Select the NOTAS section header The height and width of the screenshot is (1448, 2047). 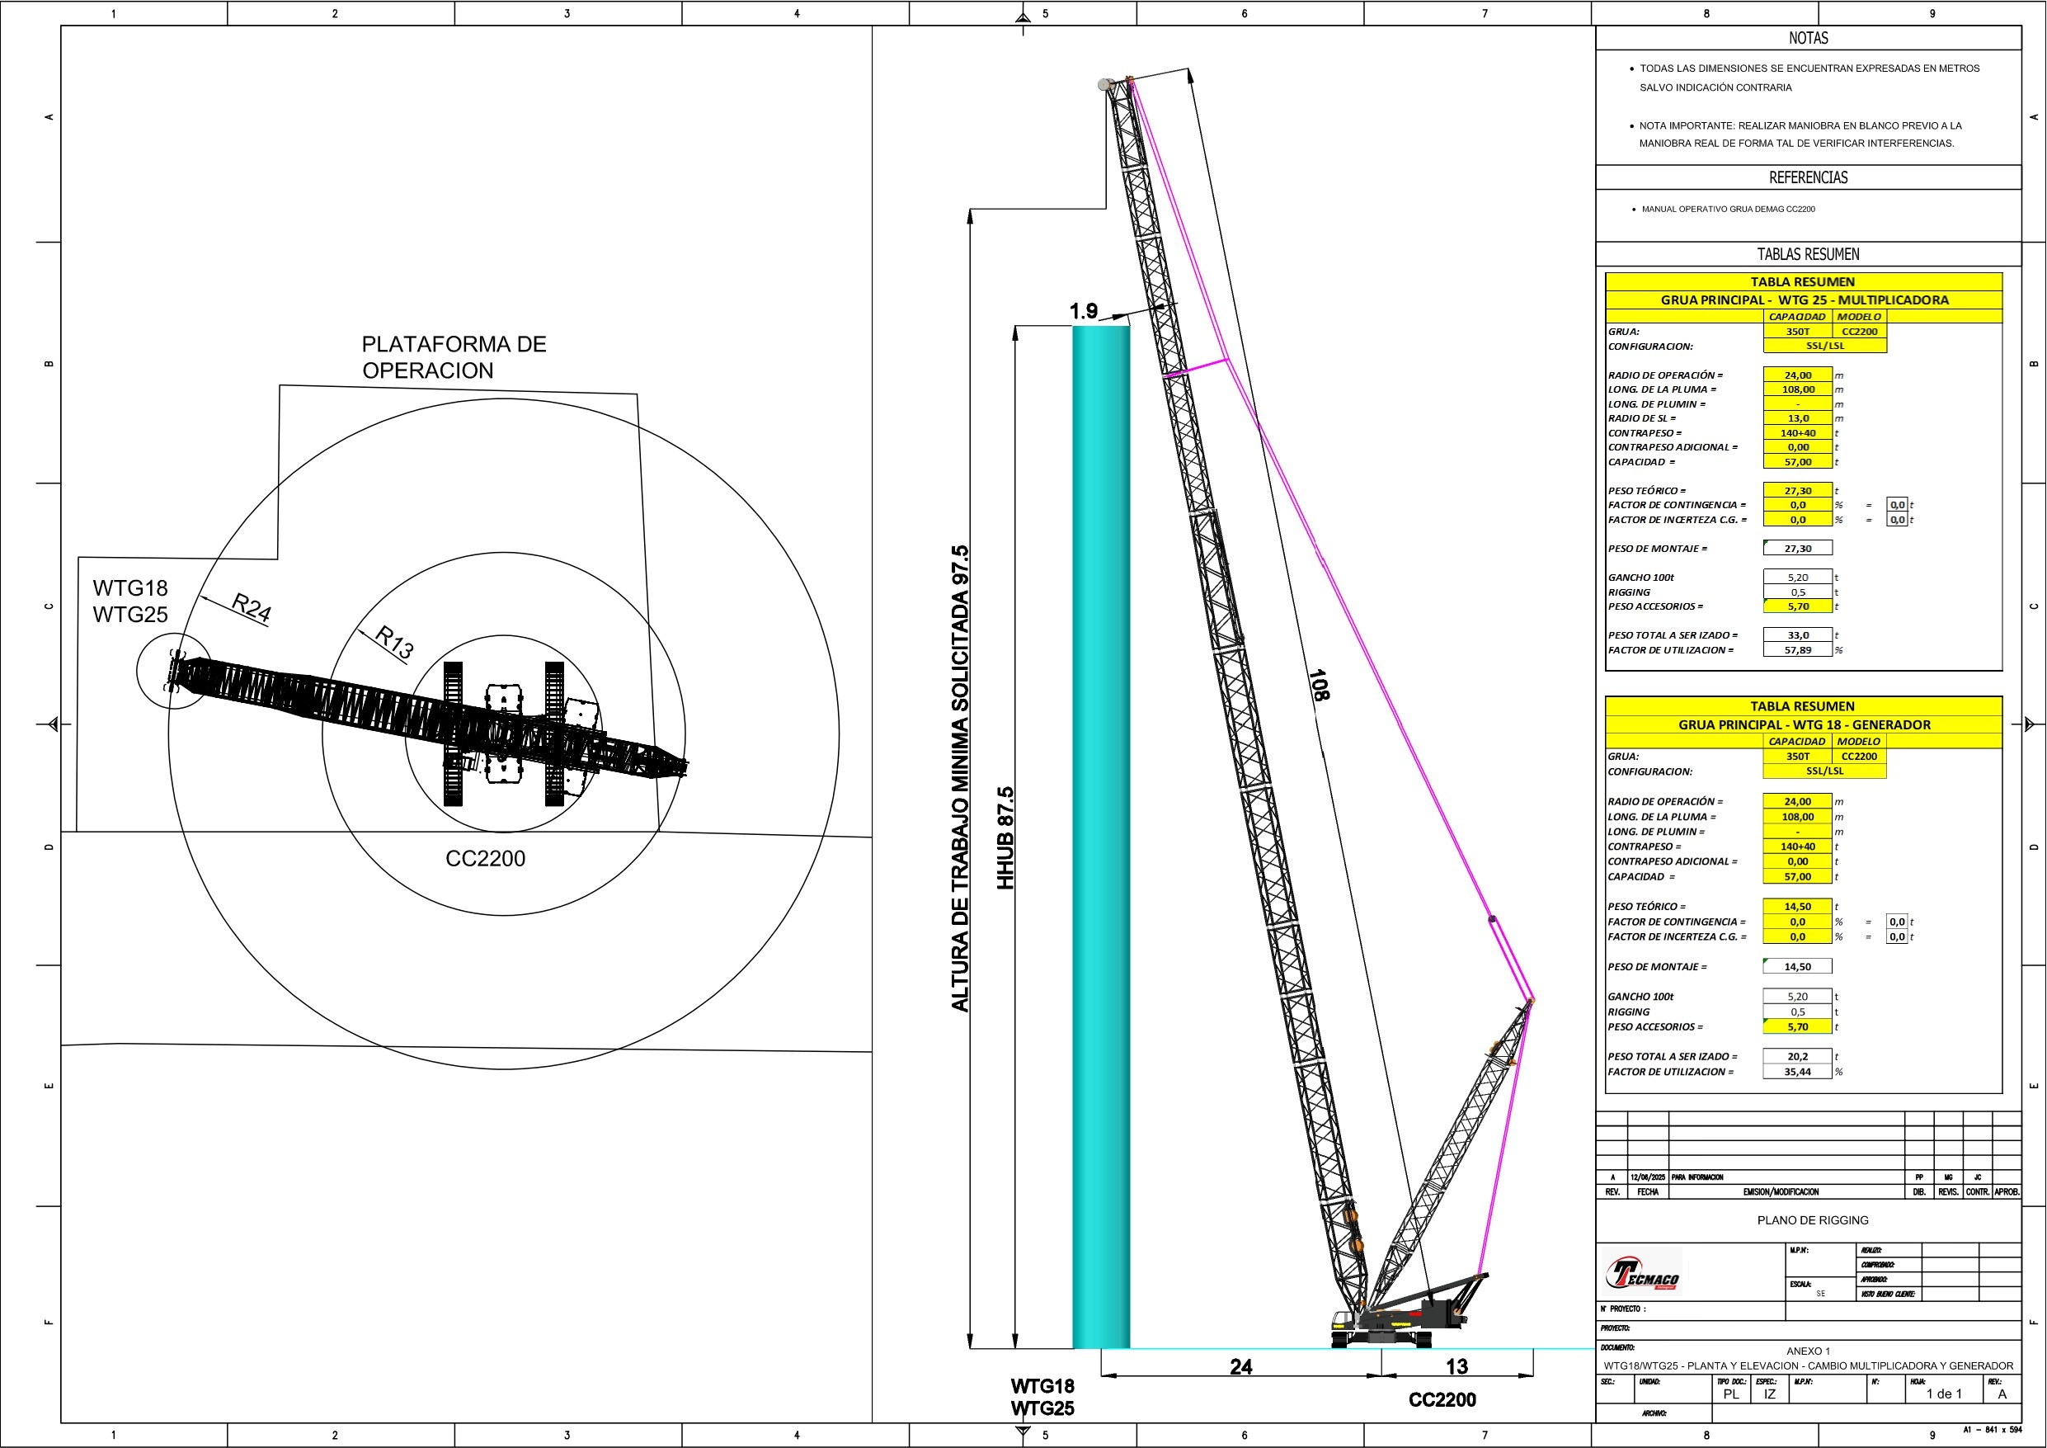point(1807,38)
